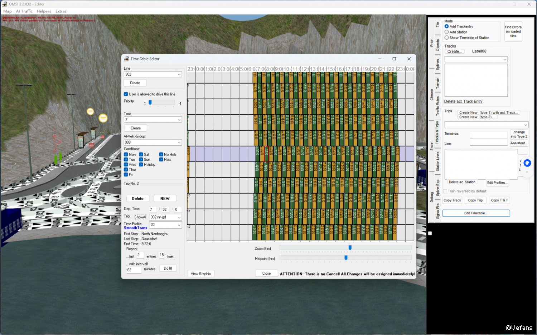Open the Time Profile dropdown

coord(179,225)
